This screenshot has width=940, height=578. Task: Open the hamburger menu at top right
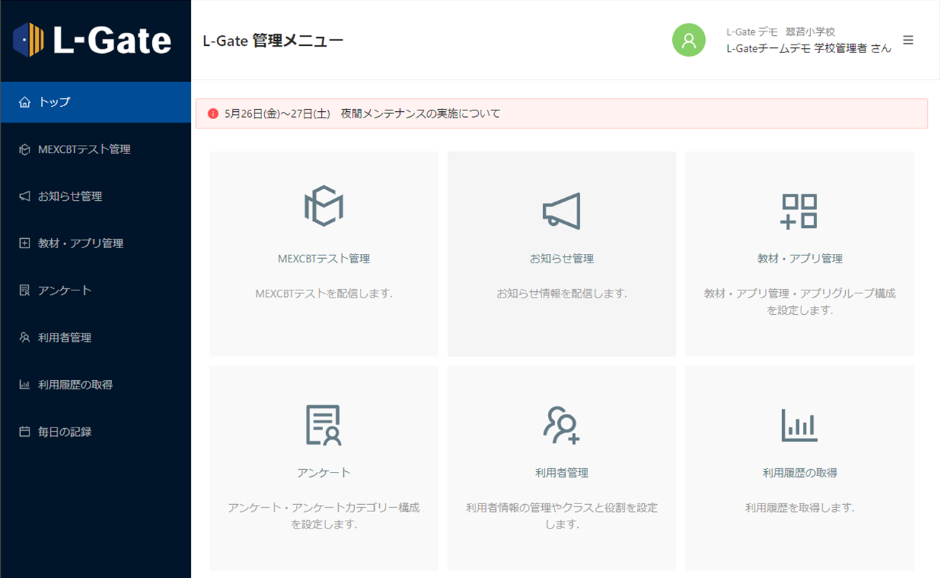coord(908,40)
